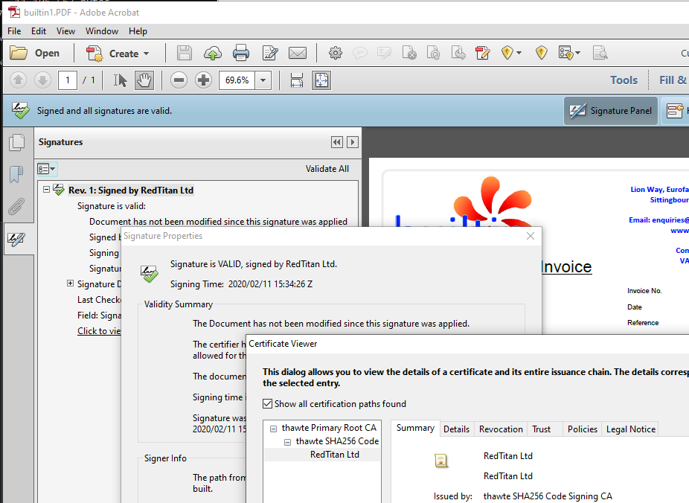689x503 pixels.
Task: Click the fit one full page icon
Action: (x=321, y=80)
